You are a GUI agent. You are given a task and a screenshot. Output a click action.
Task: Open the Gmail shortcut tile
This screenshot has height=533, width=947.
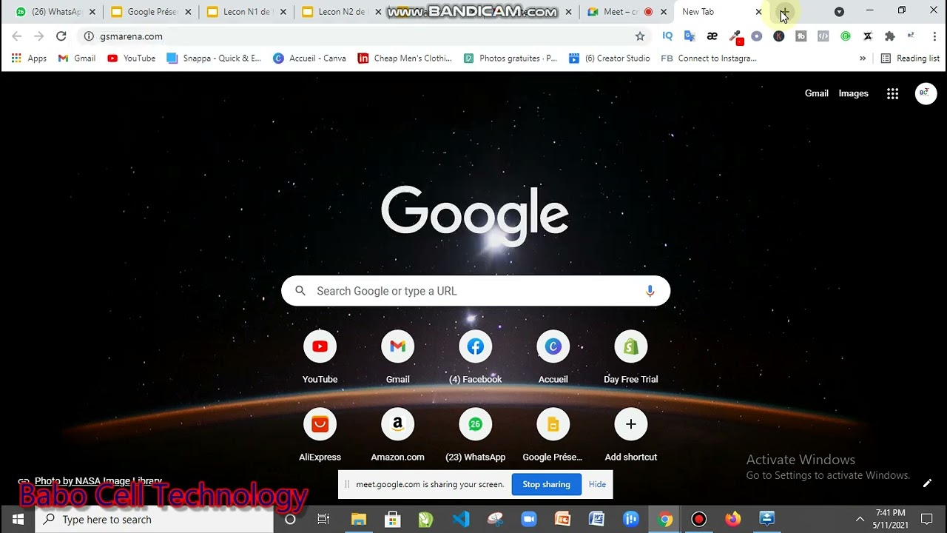coord(397,357)
